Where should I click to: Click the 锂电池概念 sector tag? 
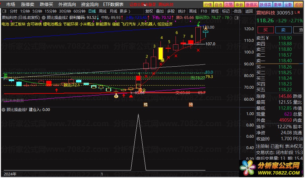point(52,24)
